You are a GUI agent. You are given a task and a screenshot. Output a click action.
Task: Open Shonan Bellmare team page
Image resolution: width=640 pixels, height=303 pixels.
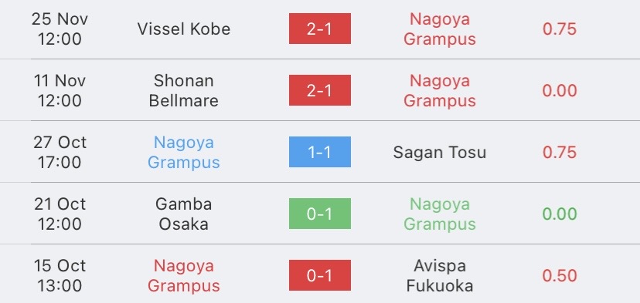(x=184, y=90)
